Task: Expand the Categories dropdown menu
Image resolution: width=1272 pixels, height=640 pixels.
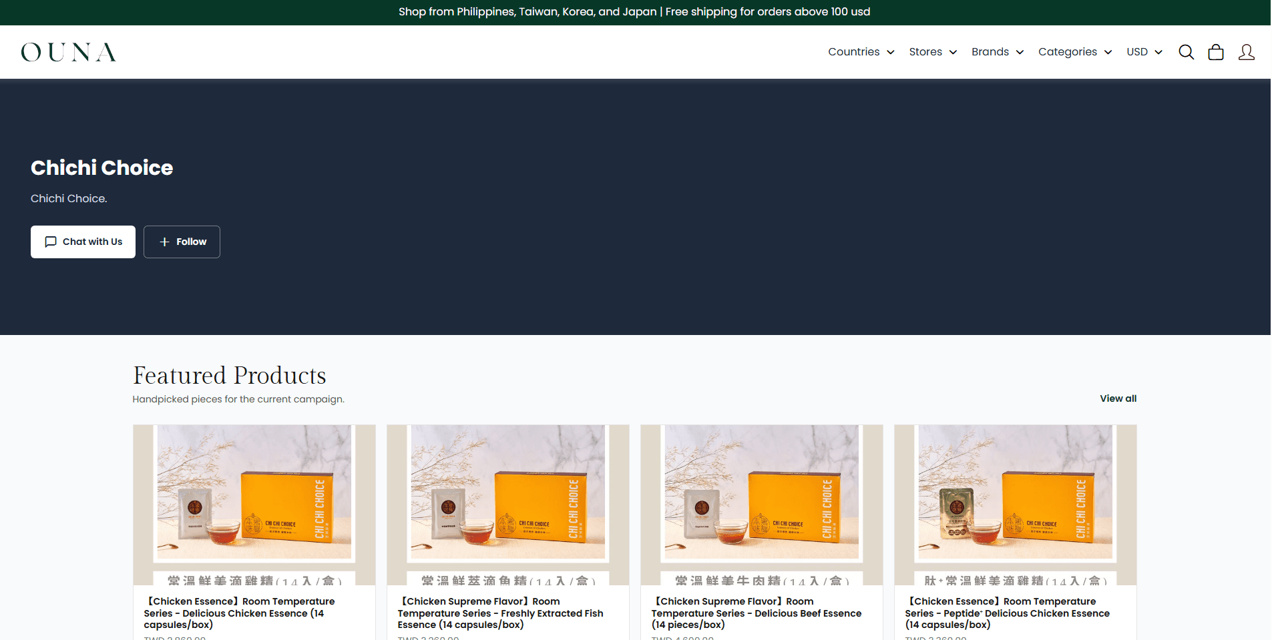Action: 1075,52
